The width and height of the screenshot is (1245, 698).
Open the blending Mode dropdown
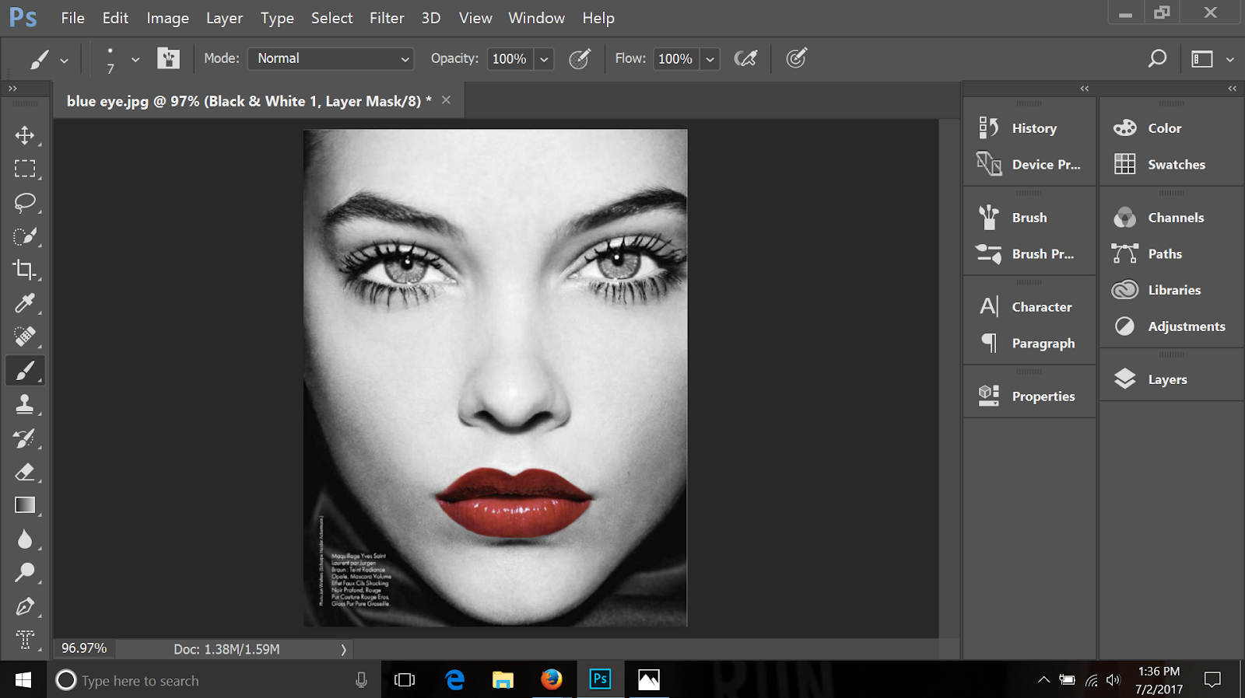pos(330,58)
